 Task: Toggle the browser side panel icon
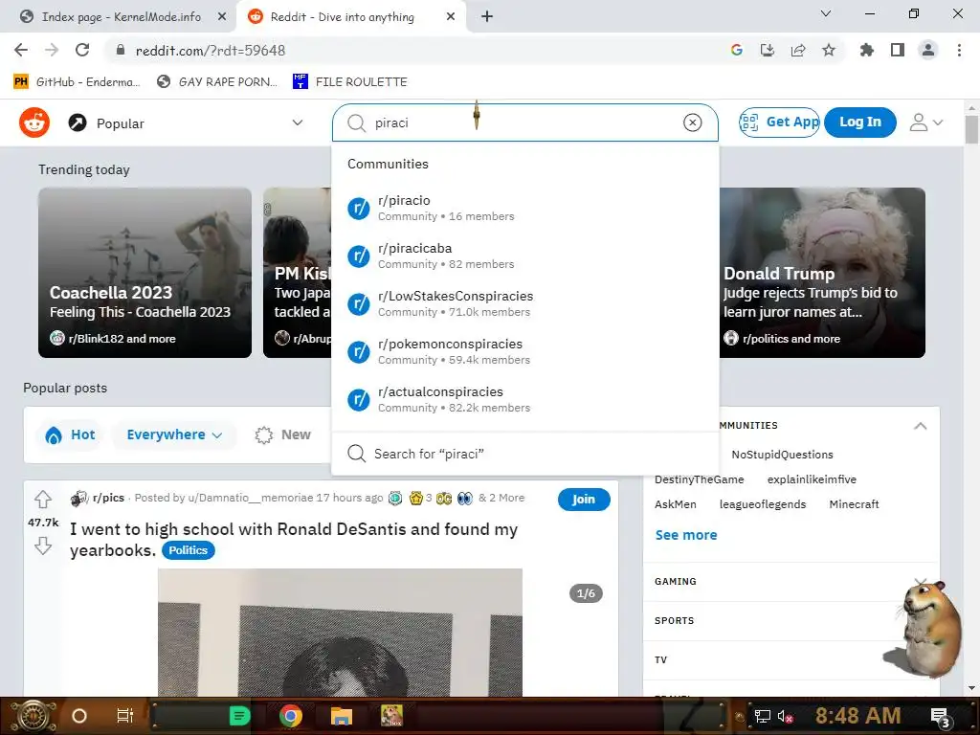click(x=898, y=50)
